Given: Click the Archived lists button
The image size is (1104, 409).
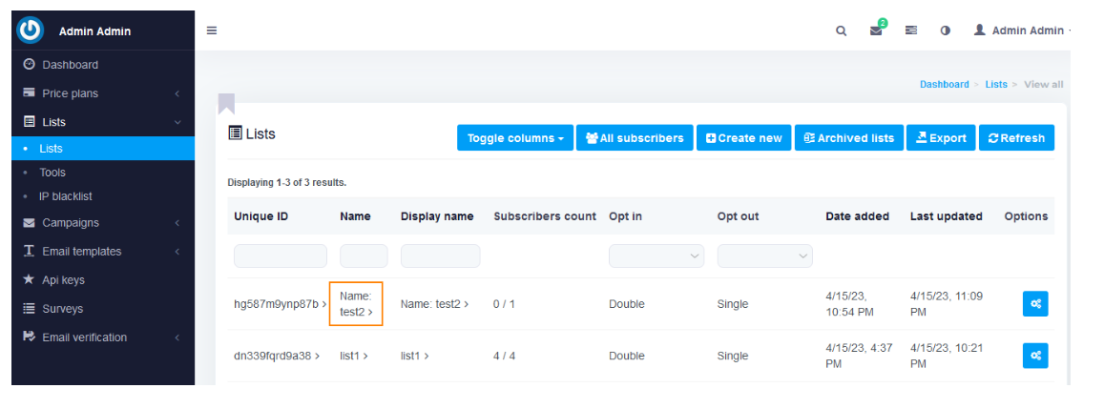Looking at the screenshot, I should click(x=848, y=138).
